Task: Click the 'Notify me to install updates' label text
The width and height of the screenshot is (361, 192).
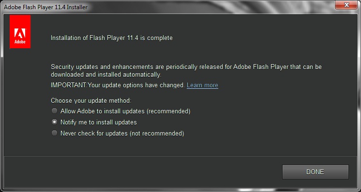Action: [x=99, y=122]
